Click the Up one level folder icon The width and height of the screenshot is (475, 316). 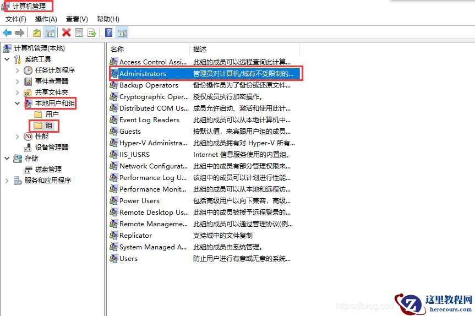click(37, 32)
